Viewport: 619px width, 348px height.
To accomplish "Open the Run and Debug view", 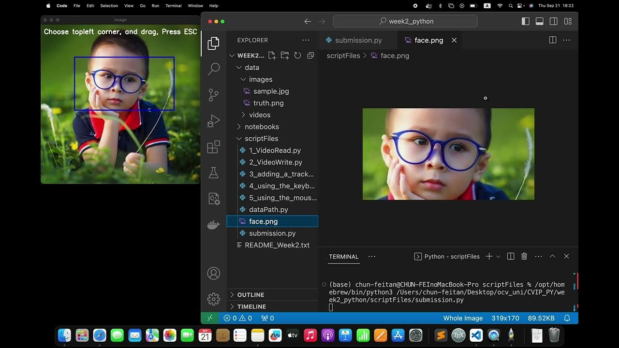I will click(x=213, y=121).
